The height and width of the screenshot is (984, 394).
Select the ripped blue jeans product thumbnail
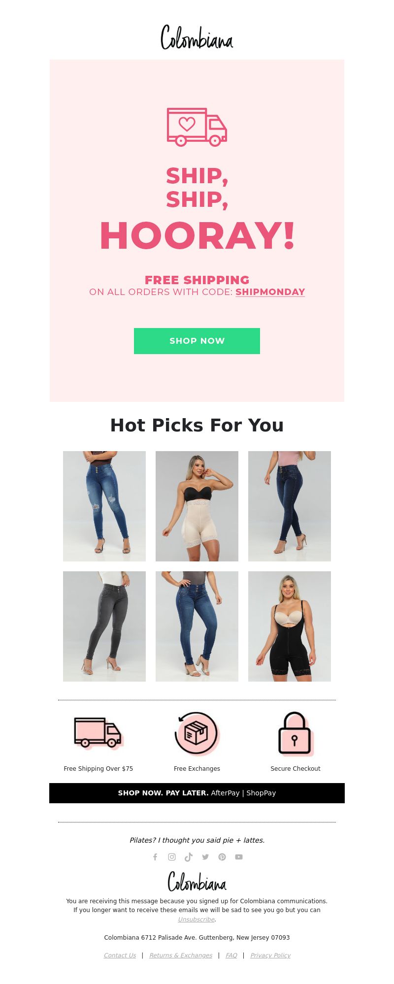pos(104,506)
